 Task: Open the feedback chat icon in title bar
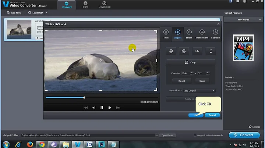238,1
